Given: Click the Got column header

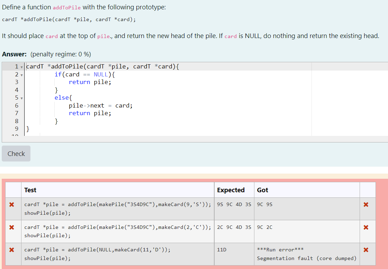Looking at the screenshot, I should click(x=263, y=190).
